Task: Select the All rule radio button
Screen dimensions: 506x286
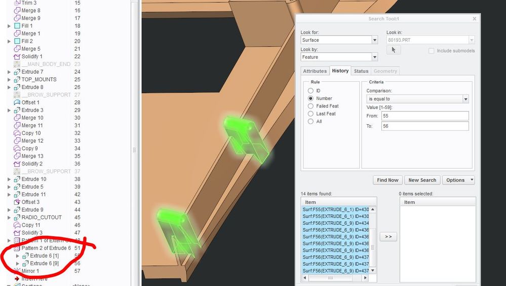Action: tap(310, 122)
